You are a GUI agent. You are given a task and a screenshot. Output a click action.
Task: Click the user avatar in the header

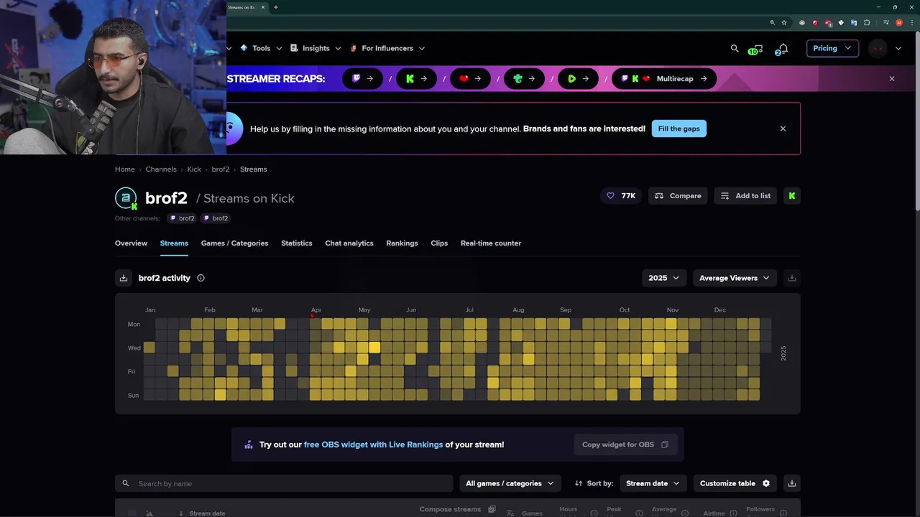pyautogui.click(x=878, y=48)
